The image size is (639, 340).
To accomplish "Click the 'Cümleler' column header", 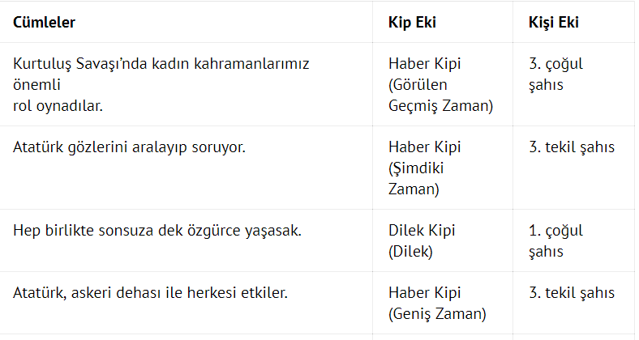I will pyautogui.click(x=44, y=23).
